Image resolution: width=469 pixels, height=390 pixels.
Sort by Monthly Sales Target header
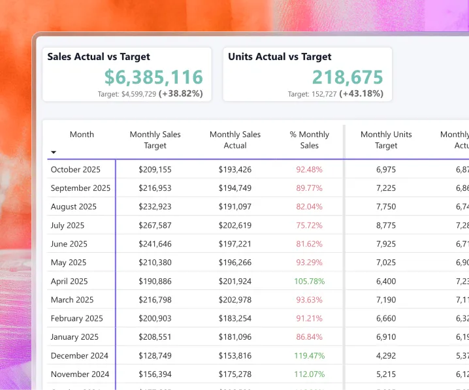(155, 140)
